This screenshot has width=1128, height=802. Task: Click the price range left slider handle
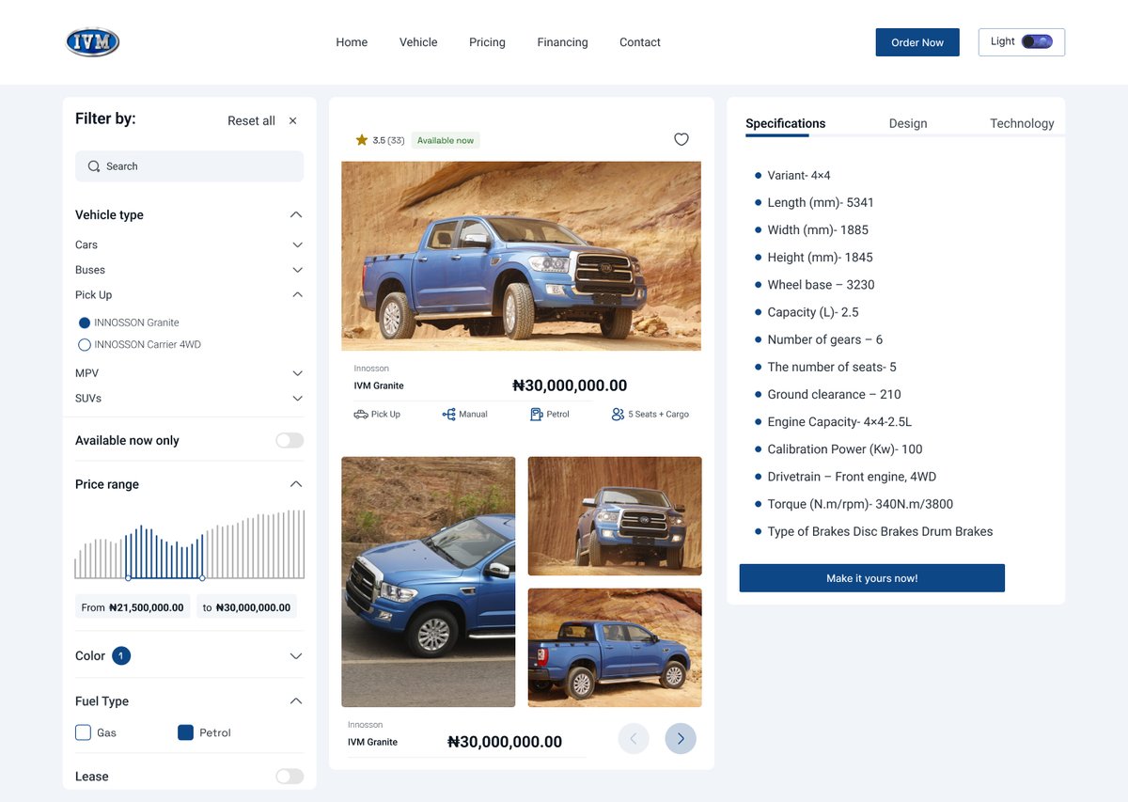[128, 578]
